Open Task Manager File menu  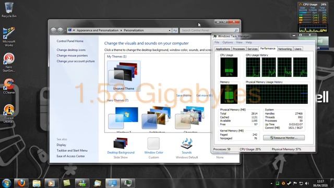click(217, 42)
